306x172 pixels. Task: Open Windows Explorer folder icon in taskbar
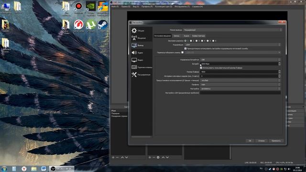[x=33, y=169]
